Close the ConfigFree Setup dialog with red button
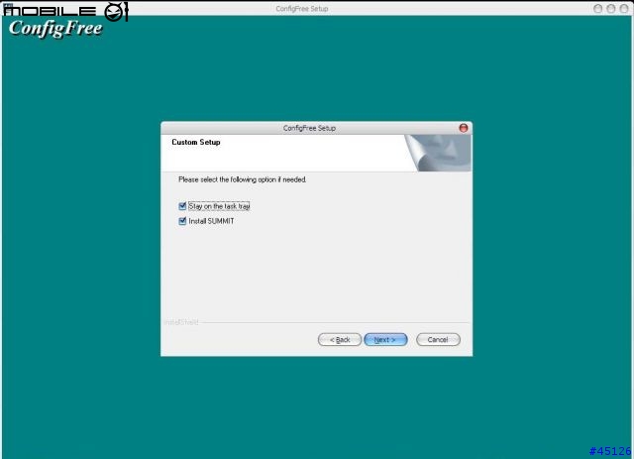The width and height of the screenshot is (634, 459). pyautogui.click(x=464, y=128)
